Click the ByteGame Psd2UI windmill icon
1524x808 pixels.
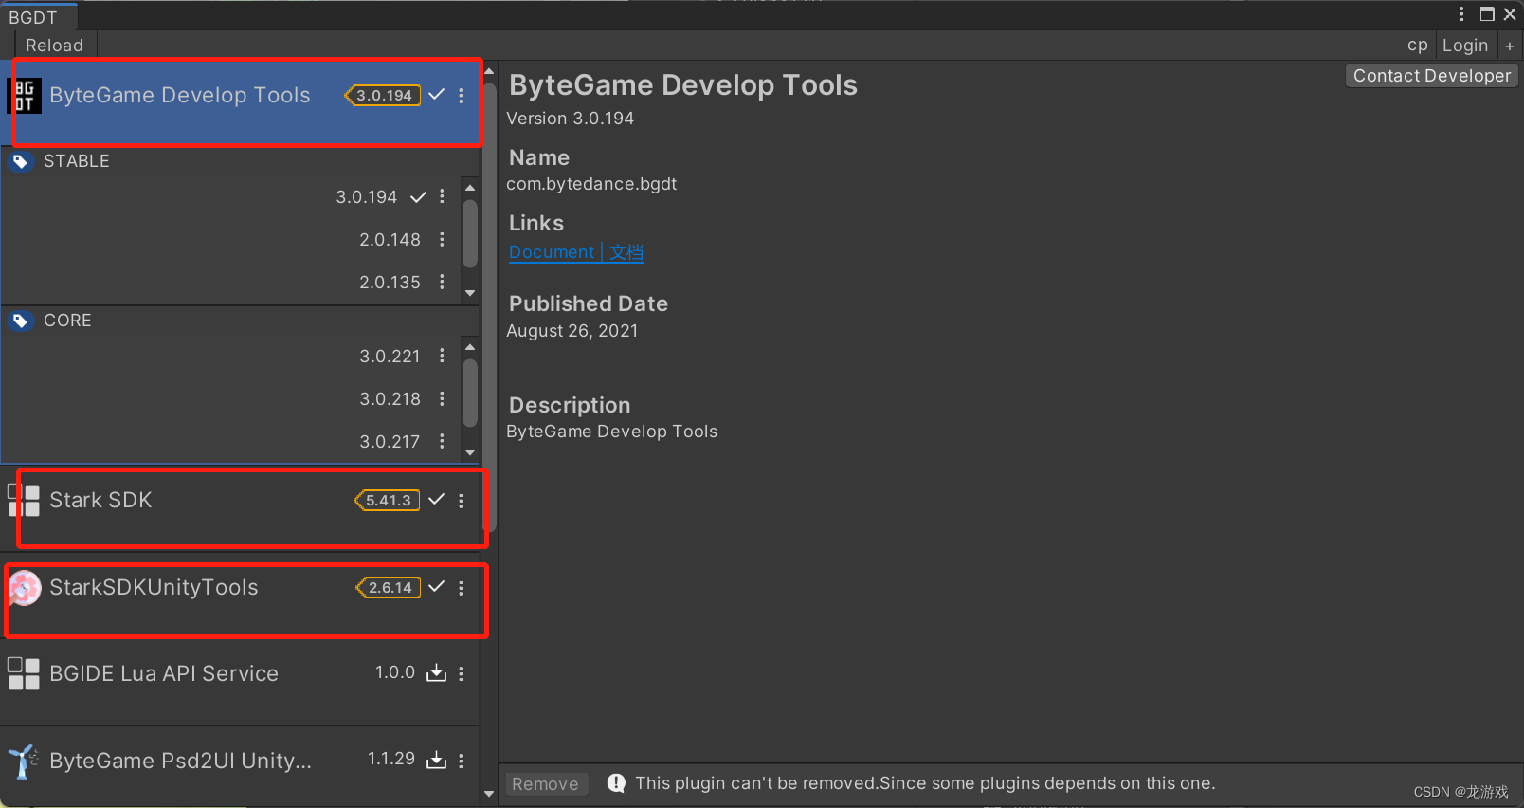(x=24, y=761)
